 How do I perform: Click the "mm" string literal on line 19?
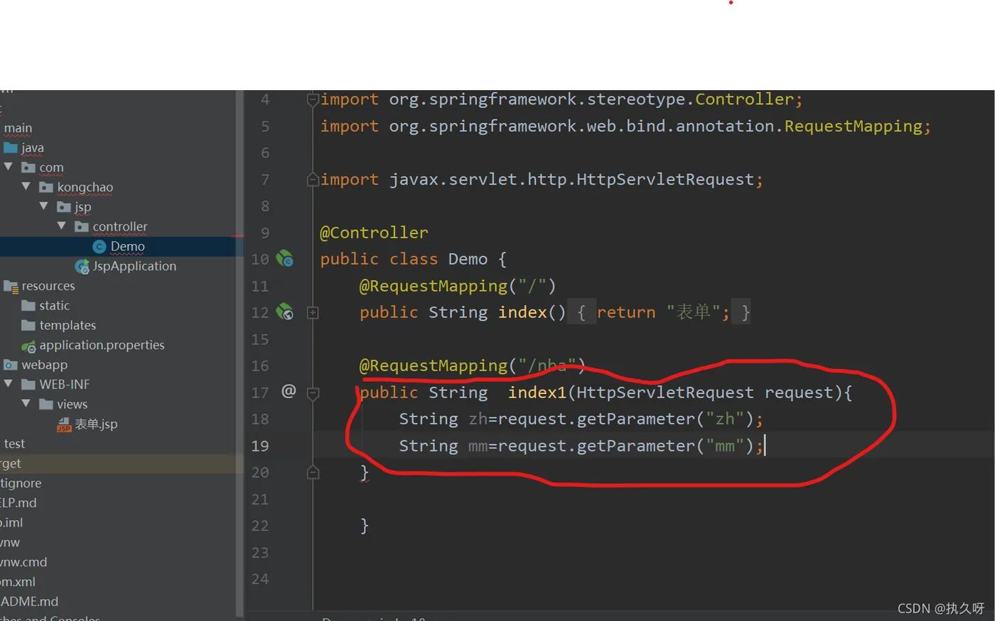click(x=725, y=446)
